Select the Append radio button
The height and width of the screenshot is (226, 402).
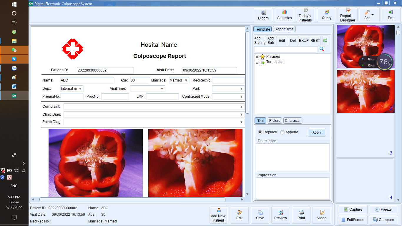pos(283,132)
